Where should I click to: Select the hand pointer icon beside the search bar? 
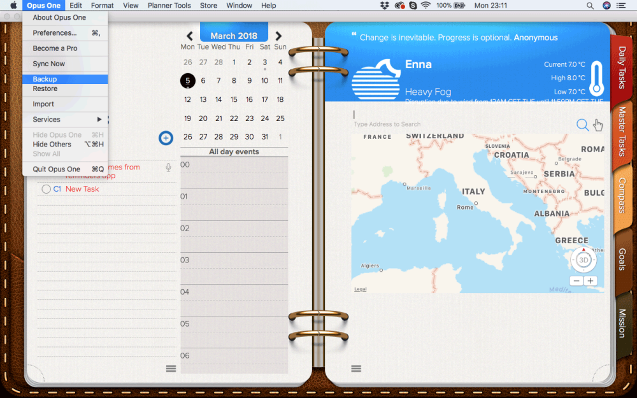pyautogui.click(x=598, y=125)
